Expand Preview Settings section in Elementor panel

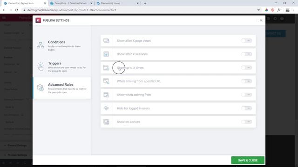[x=16, y=155]
